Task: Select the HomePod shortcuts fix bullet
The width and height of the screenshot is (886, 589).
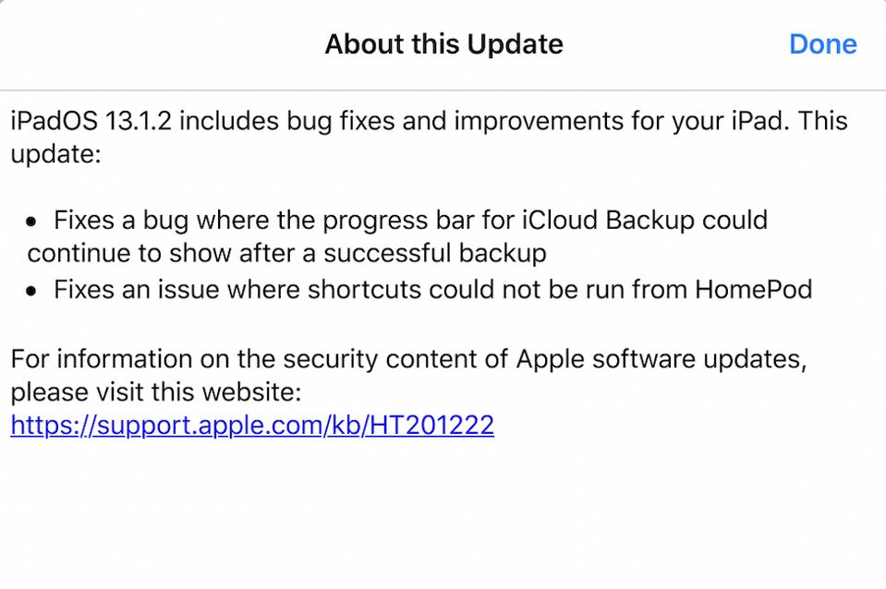Action: pyautogui.click(x=431, y=290)
